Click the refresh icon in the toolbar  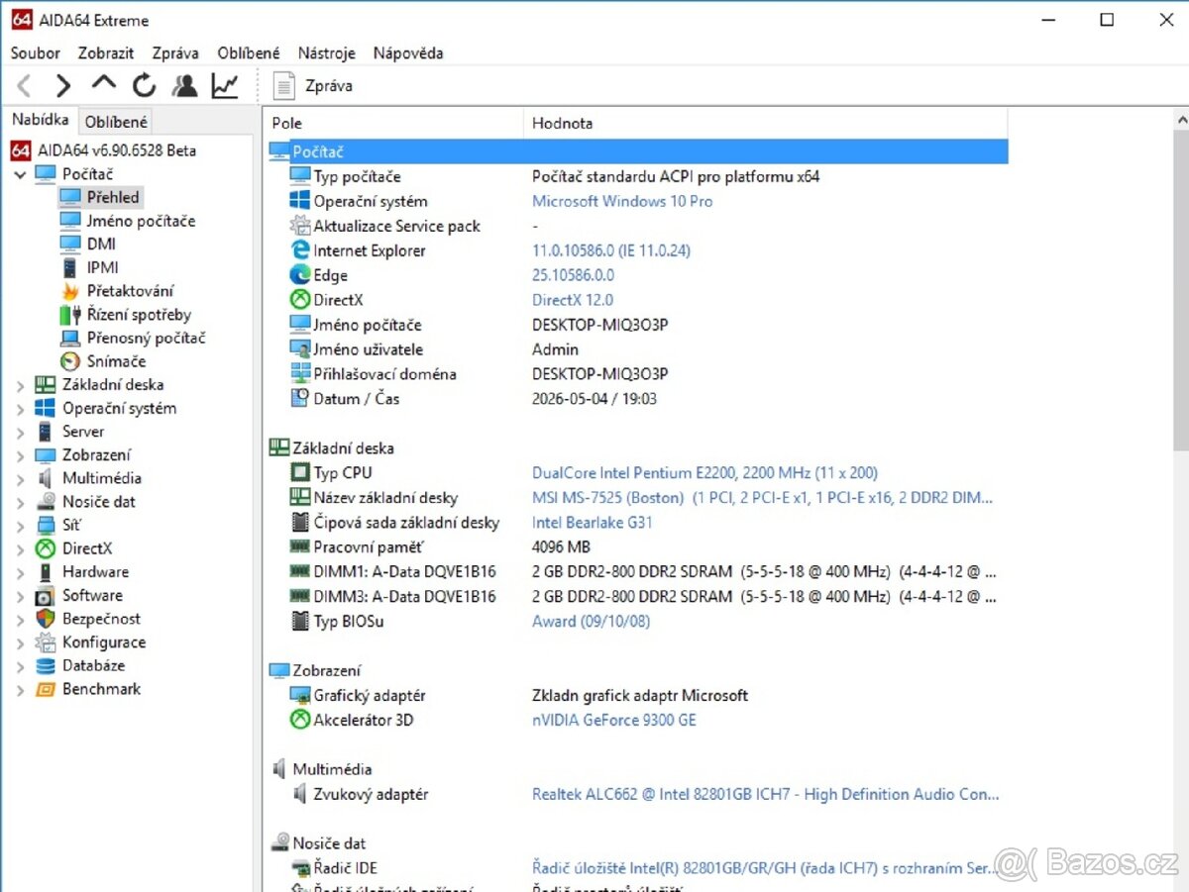[144, 85]
